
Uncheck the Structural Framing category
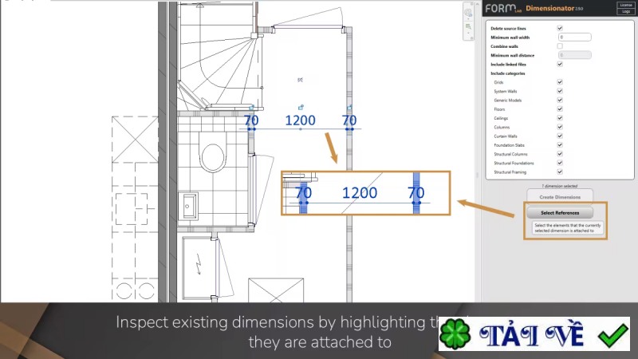point(560,172)
